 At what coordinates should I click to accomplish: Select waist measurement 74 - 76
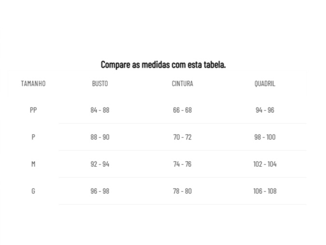coord(182,164)
